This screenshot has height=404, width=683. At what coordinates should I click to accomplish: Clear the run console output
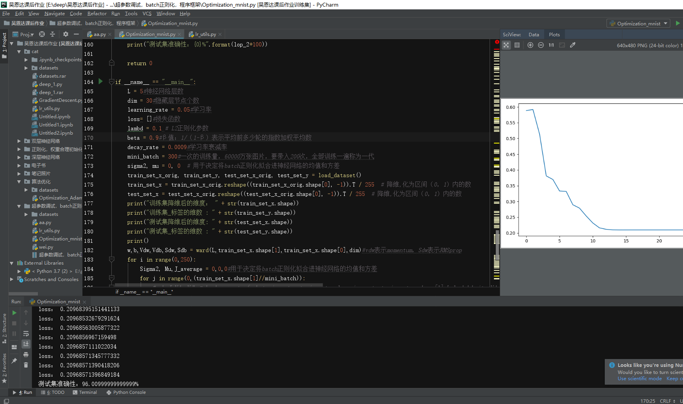coord(26,365)
